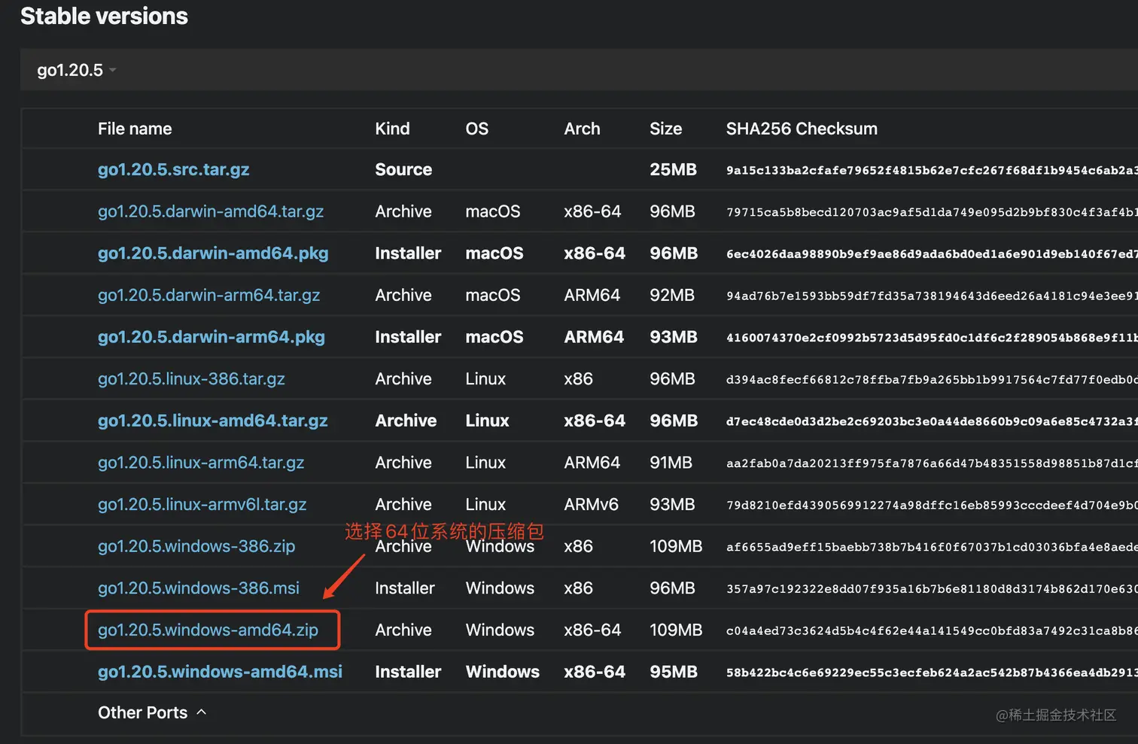Screen dimensions: 1138x744
Task: Click the OS column header
Action: tap(477, 129)
